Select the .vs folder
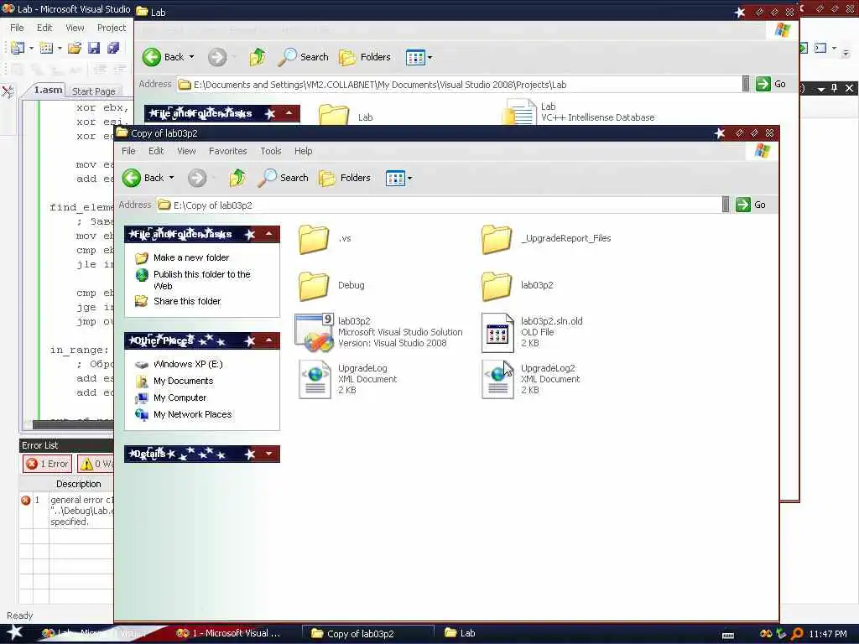The height and width of the screenshot is (644, 859). pos(325,239)
